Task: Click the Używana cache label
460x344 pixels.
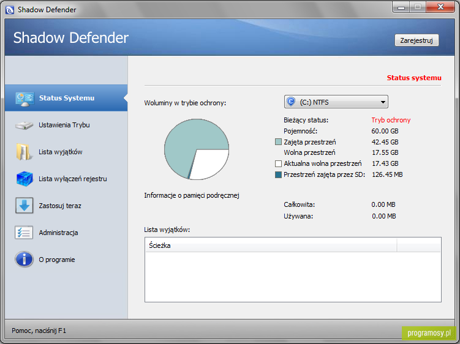Action: (298, 216)
